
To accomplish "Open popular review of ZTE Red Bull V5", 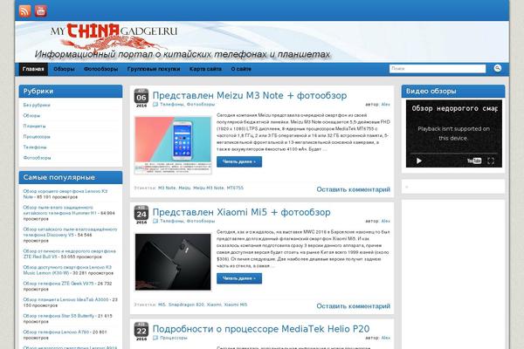I will 70,254.
